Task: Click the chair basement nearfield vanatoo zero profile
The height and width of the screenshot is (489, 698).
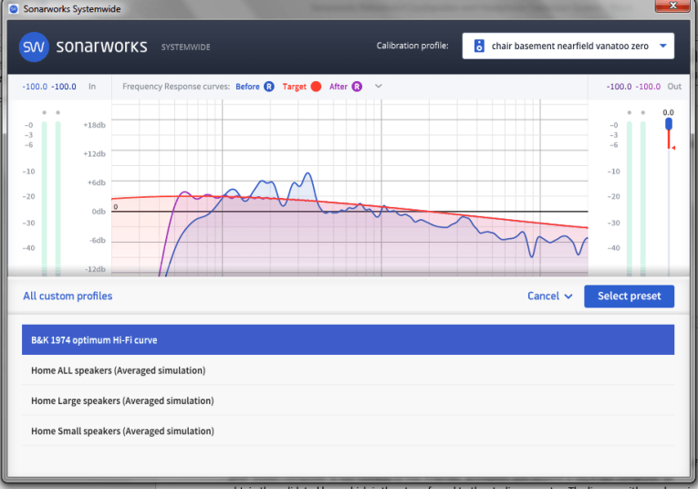Action: coord(569,46)
